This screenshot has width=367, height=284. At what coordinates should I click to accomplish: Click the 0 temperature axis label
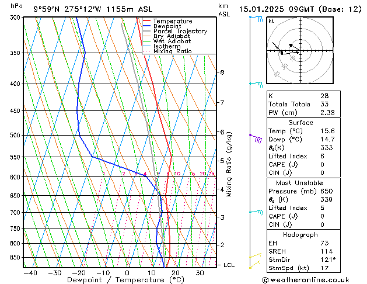127,273
